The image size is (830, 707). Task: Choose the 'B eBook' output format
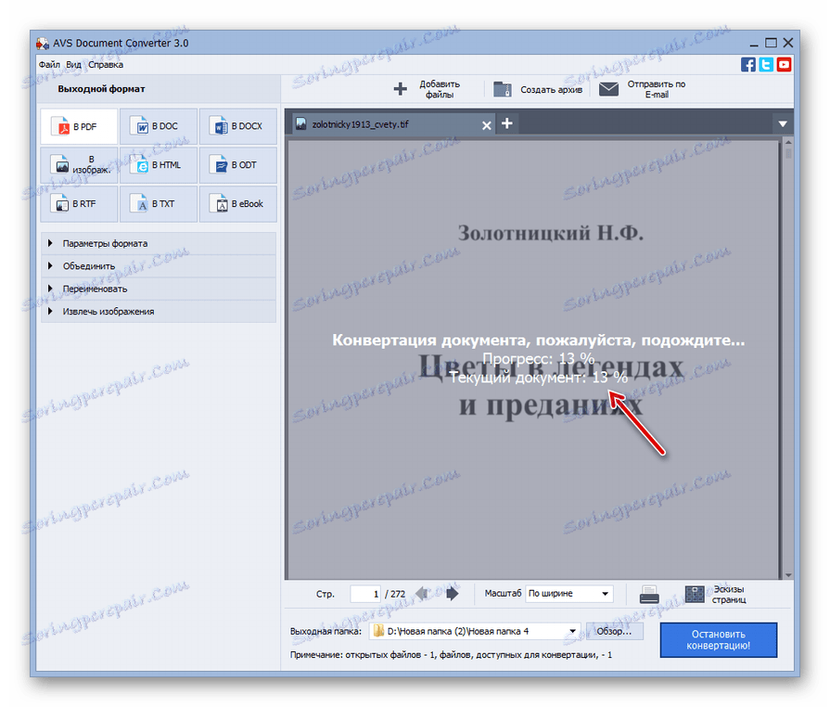click(x=237, y=203)
